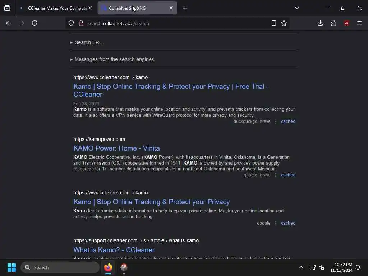Reload the current page
Viewport: 368px width, 276px height.
coord(34,23)
